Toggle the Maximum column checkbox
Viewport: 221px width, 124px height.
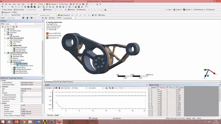[x=168, y=87]
